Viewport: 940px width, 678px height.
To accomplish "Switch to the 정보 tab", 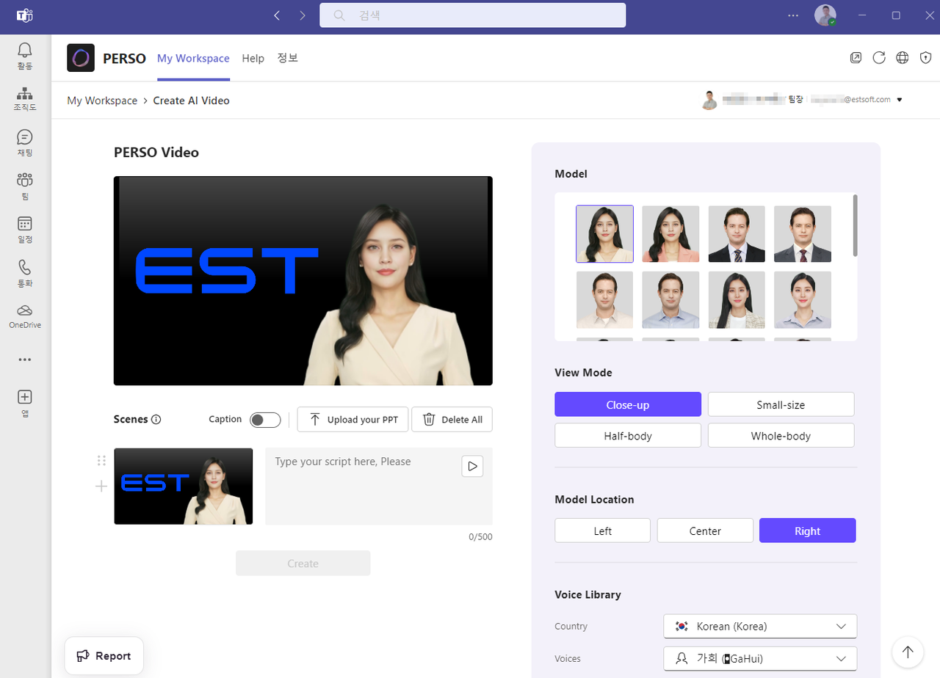I will (x=287, y=58).
